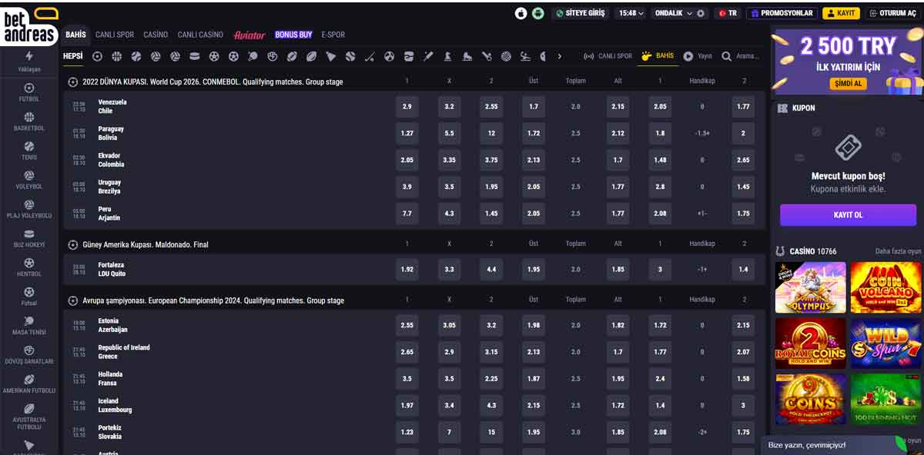Image resolution: width=924 pixels, height=455 pixels.
Task: Open the Apple app download icon
Action: click(521, 13)
